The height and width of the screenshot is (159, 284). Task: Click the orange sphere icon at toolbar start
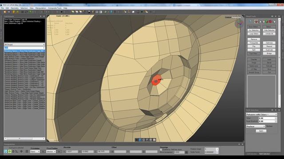click(5, 12)
